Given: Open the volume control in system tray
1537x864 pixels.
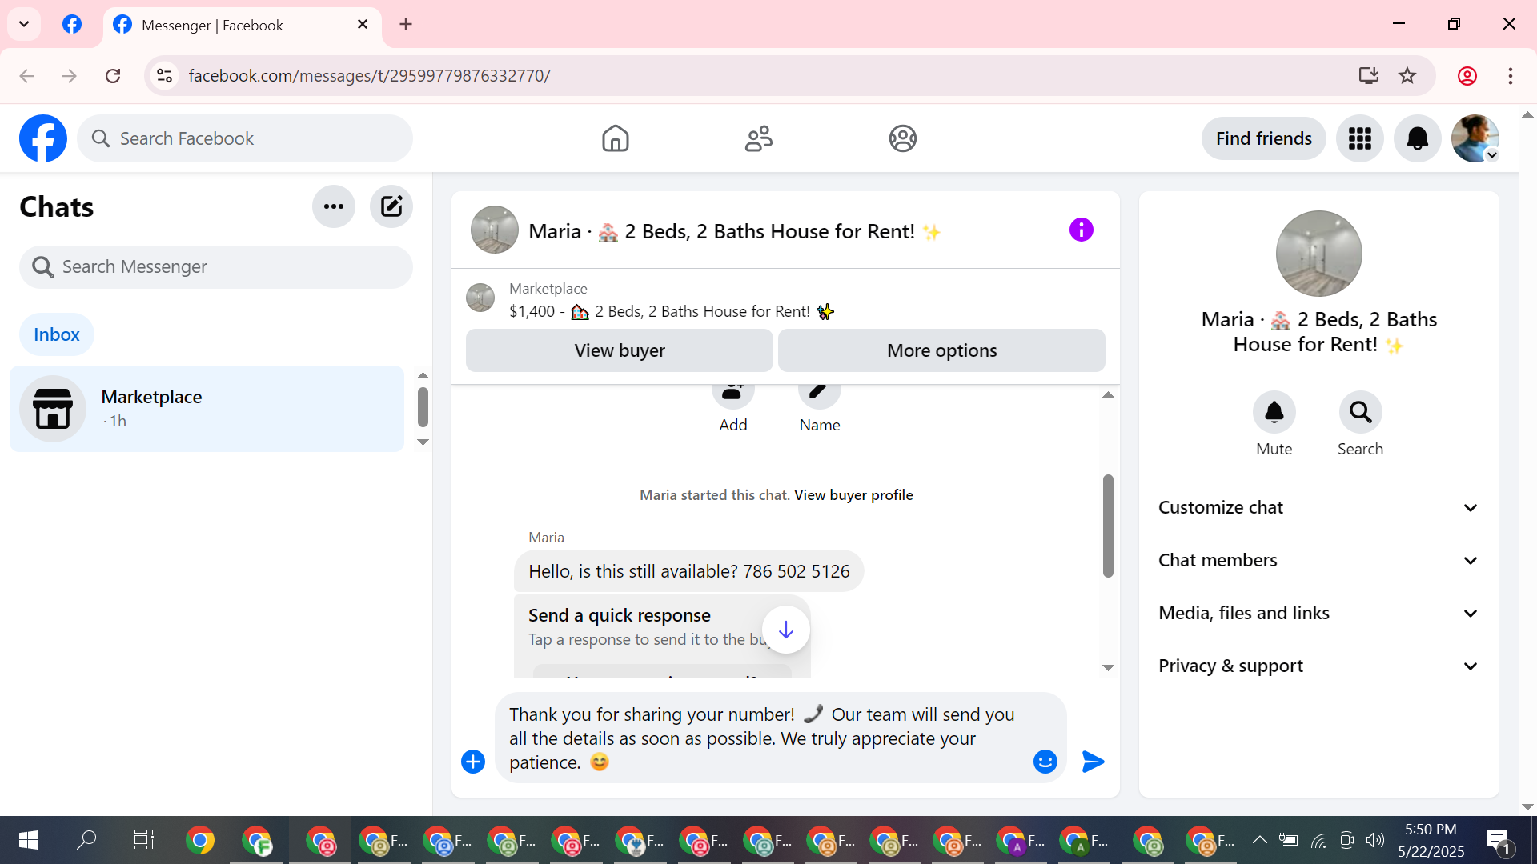Looking at the screenshot, I should 1375,839.
